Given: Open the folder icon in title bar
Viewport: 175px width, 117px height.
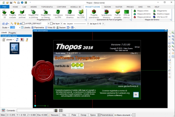Looking at the screenshot, I should 7,2.
